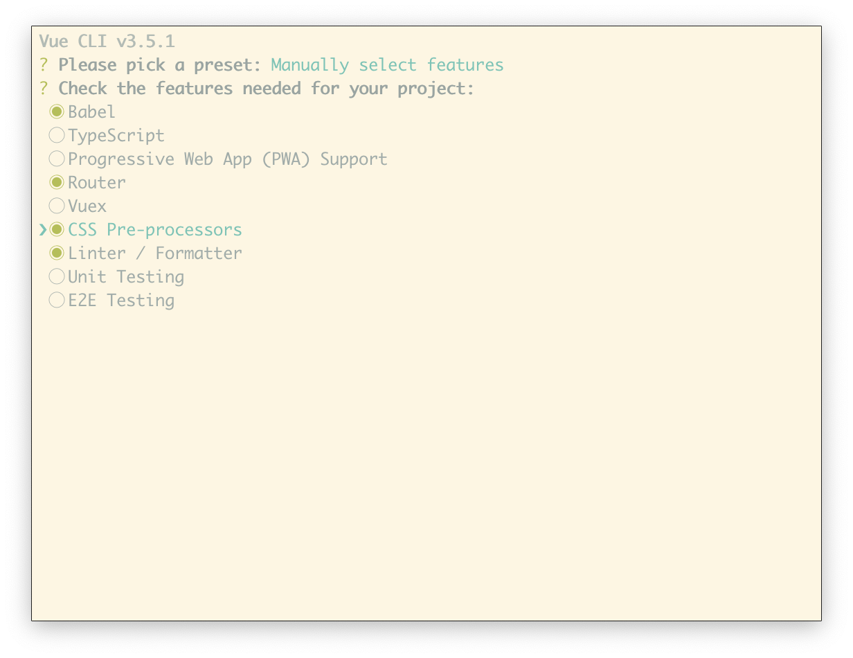Image resolution: width=853 pixels, height=658 pixels.
Task: Enable Progressive Web App Support circle
Action: click(x=57, y=159)
